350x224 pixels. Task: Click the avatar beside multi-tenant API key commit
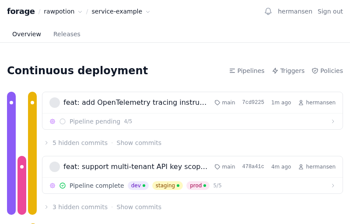[x=55, y=167]
